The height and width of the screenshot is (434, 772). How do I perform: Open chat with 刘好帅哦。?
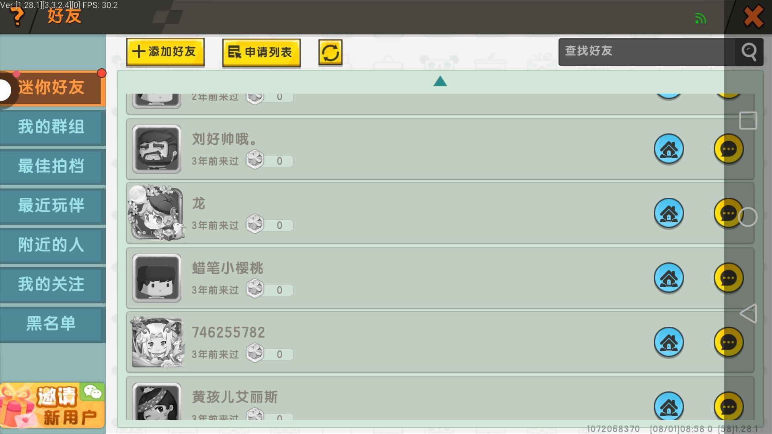pyautogui.click(x=728, y=149)
